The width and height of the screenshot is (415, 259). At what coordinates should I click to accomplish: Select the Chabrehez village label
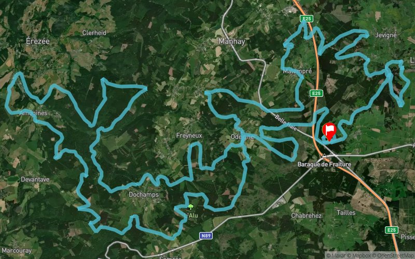[306, 215]
